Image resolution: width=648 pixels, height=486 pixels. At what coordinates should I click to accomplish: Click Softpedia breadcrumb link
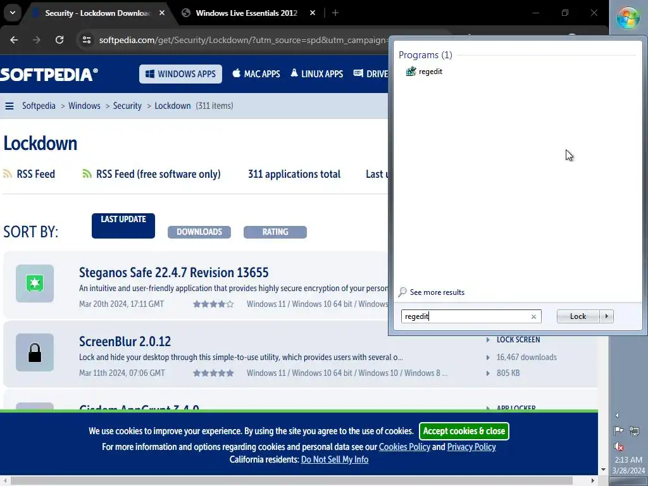(x=39, y=106)
